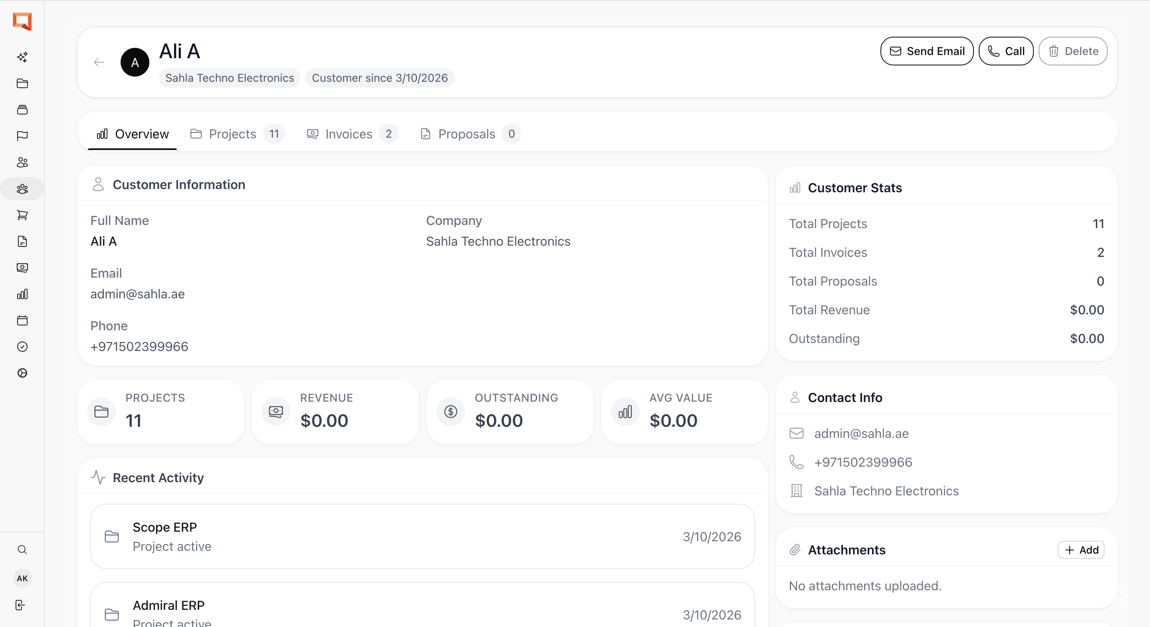Open the AI assistant sparkles icon
1150x627 pixels.
(x=22, y=57)
